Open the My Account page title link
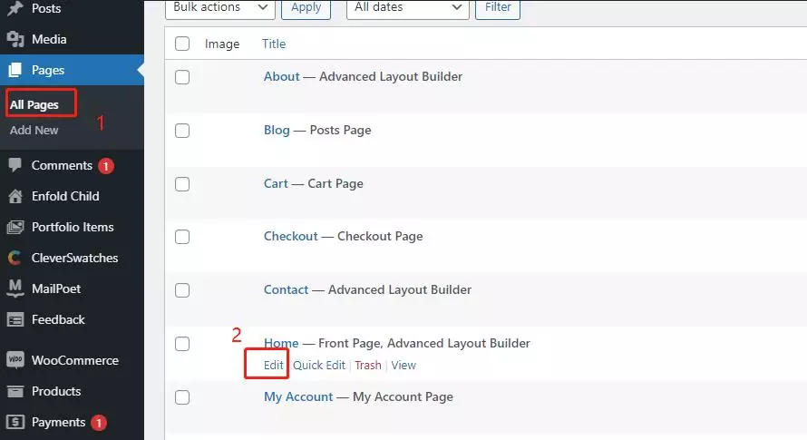This screenshot has height=440, width=807. pos(298,396)
